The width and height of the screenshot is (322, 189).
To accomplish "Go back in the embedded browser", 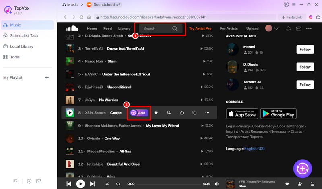I will click(66, 17).
